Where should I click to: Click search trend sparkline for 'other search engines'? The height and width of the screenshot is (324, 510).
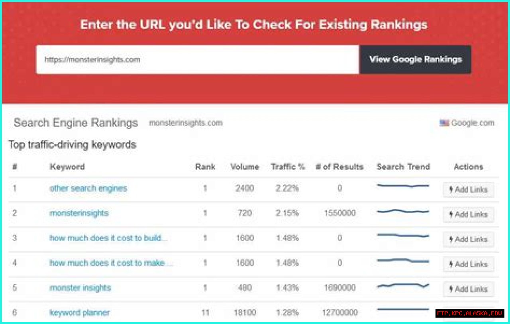coord(403,186)
